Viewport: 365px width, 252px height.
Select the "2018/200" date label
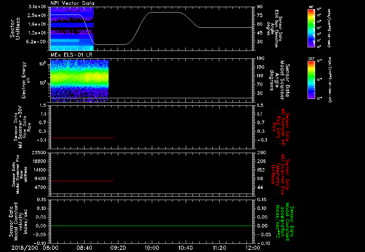point(25,248)
